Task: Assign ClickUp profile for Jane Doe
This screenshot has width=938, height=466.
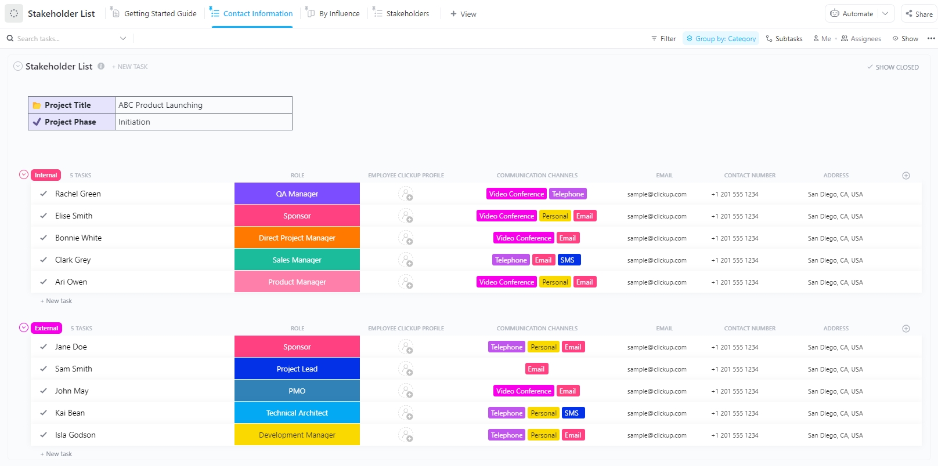Action: (406, 347)
